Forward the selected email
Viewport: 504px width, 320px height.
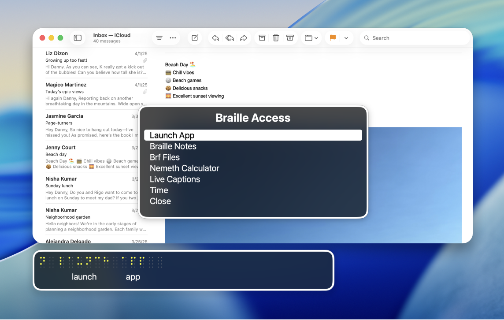[244, 38]
